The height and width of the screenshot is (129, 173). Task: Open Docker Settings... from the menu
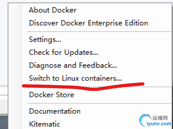(x=45, y=40)
